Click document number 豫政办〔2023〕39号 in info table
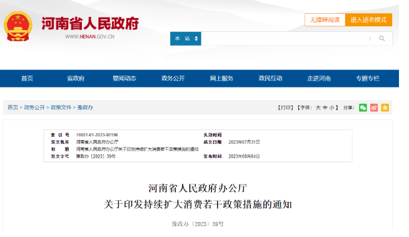Image resolution: width=409 pixels, height=237 pixels. click(96, 156)
